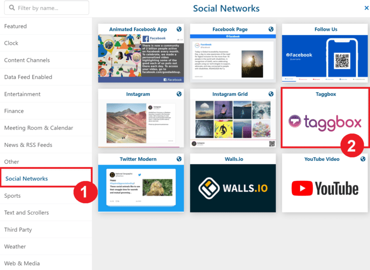Go to Content Channels category
The width and height of the screenshot is (370, 270).
[27, 60]
